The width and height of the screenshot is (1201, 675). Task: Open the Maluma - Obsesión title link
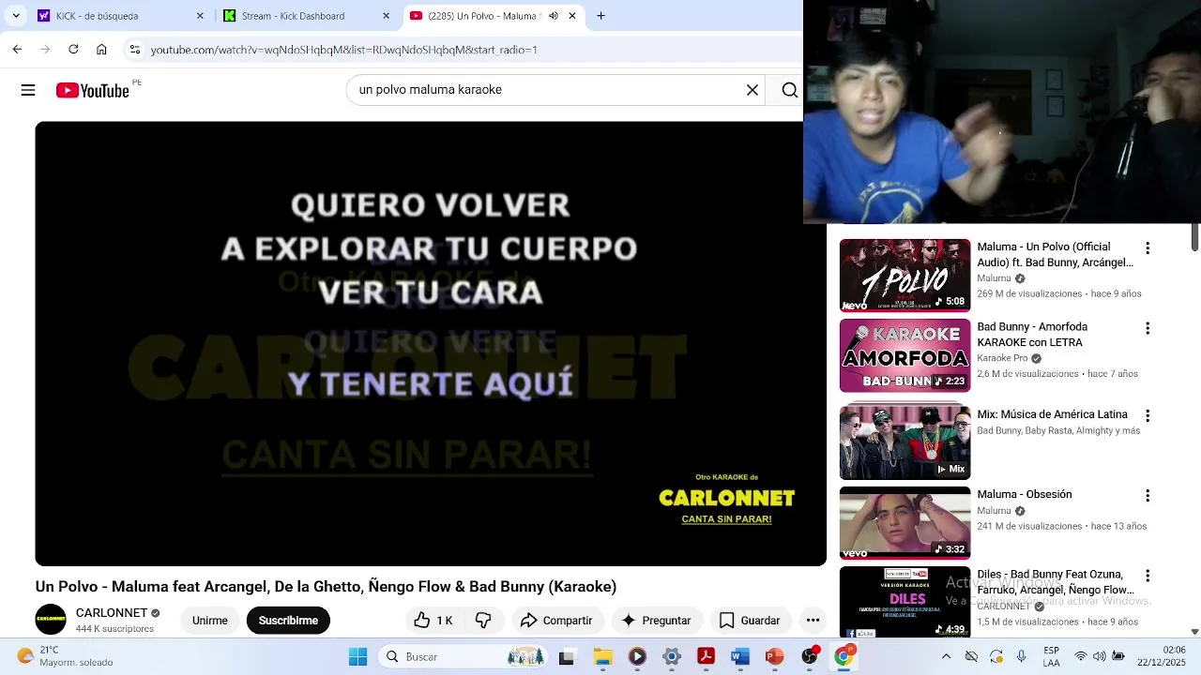[x=1024, y=494]
